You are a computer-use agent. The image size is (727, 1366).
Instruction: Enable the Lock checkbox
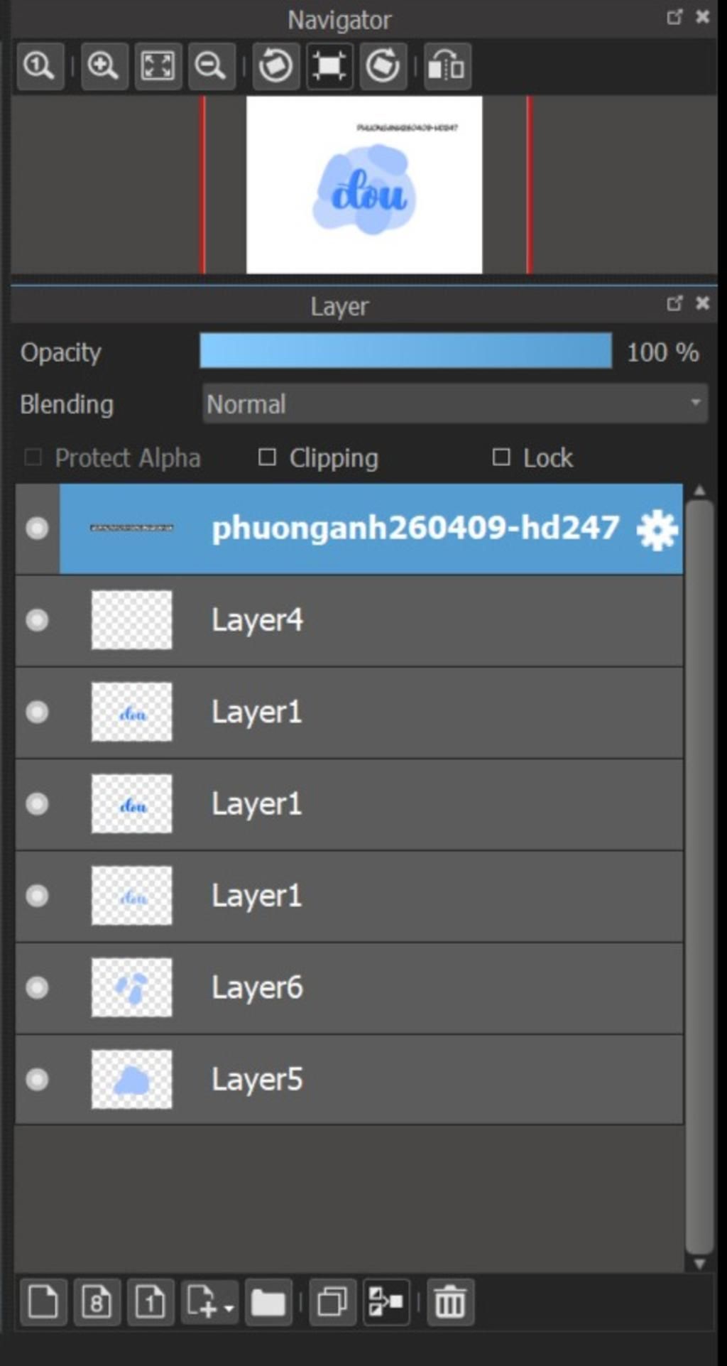coord(501,457)
